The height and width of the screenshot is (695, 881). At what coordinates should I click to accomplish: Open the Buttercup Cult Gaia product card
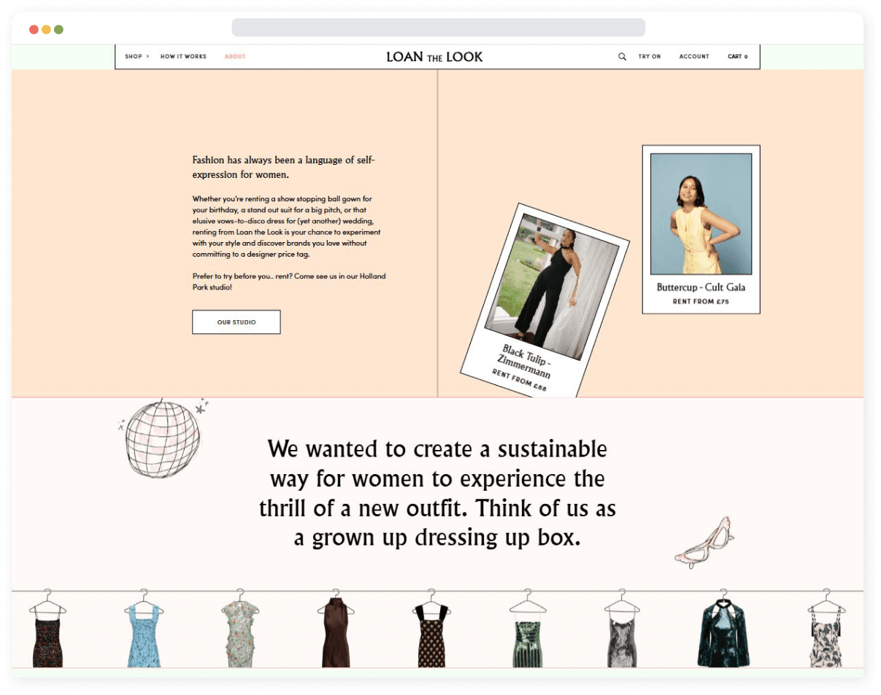[701, 229]
